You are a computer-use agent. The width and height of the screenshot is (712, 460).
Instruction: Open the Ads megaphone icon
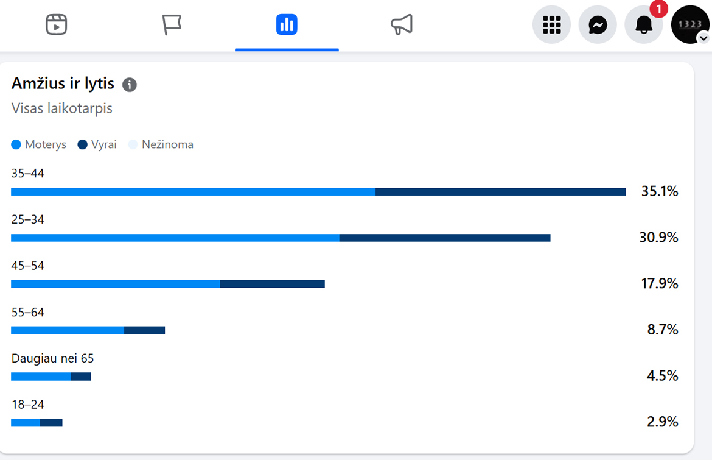[x=402, y=24]
